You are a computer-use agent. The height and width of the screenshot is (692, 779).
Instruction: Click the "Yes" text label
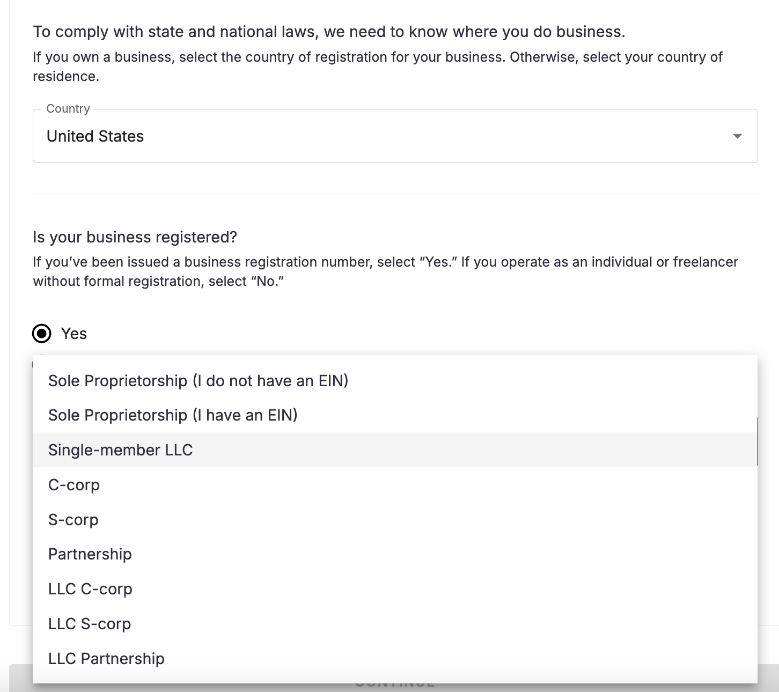(x=74, y=334)
